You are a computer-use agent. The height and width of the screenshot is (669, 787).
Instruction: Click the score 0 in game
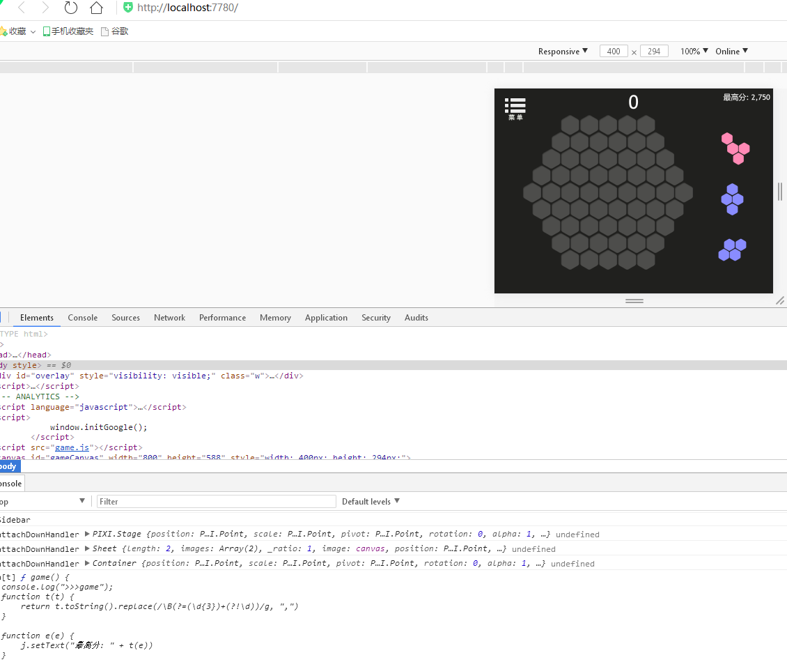633,102
